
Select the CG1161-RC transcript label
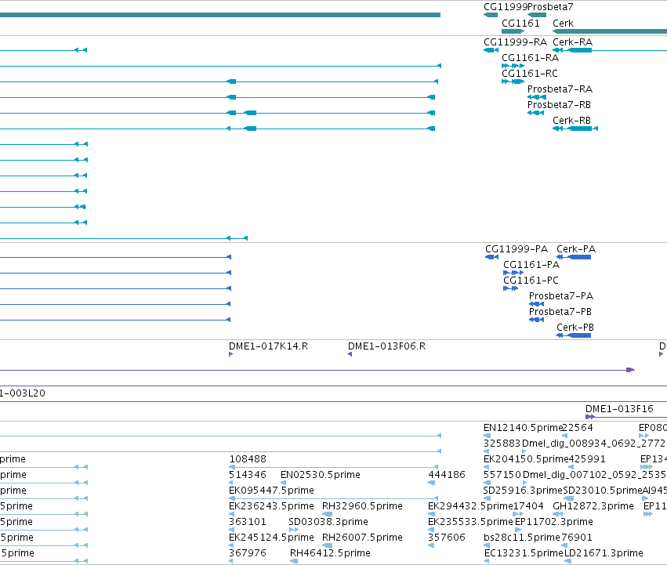530,74
